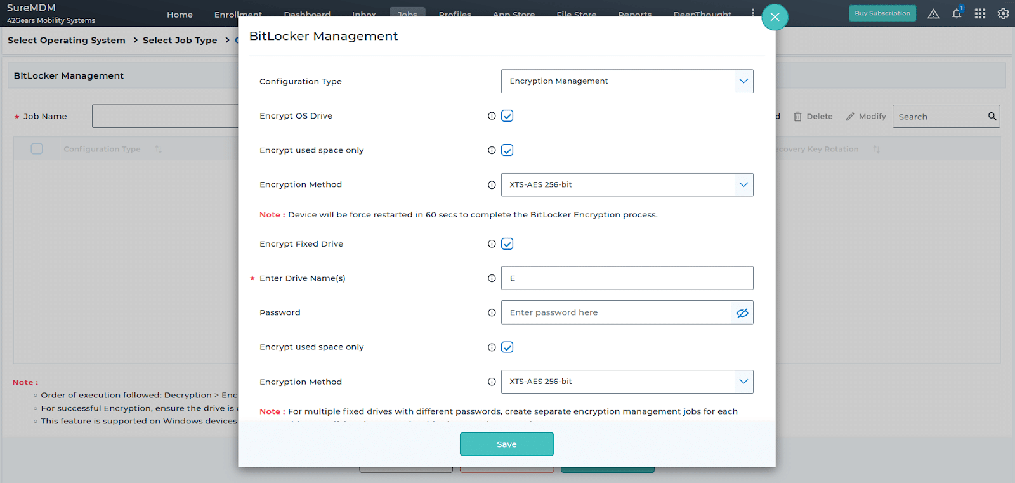
Task: Open the settings gear icon
Action: (x=1003, y=13)
